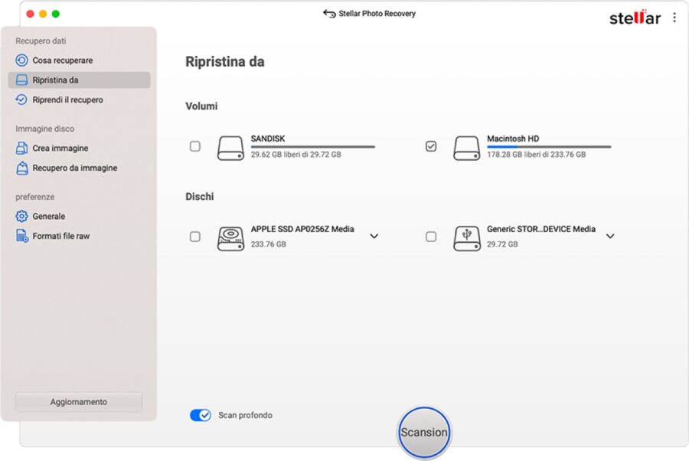Click the SANDISK volume name

pos(268,139)
